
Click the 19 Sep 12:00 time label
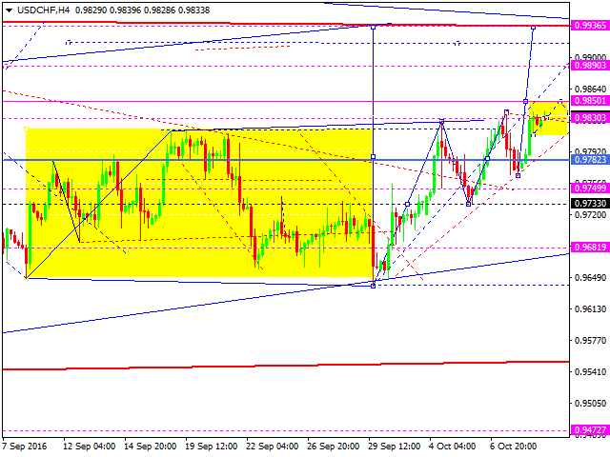(x=212, y=447)
